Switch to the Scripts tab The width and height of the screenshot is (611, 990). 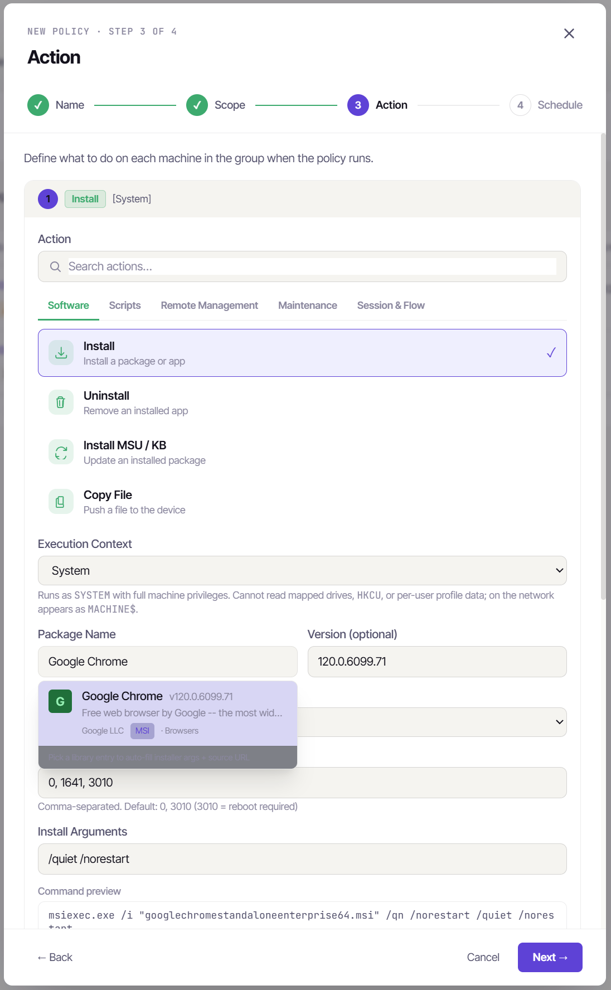pyautogui.click(x=125, y=305)
